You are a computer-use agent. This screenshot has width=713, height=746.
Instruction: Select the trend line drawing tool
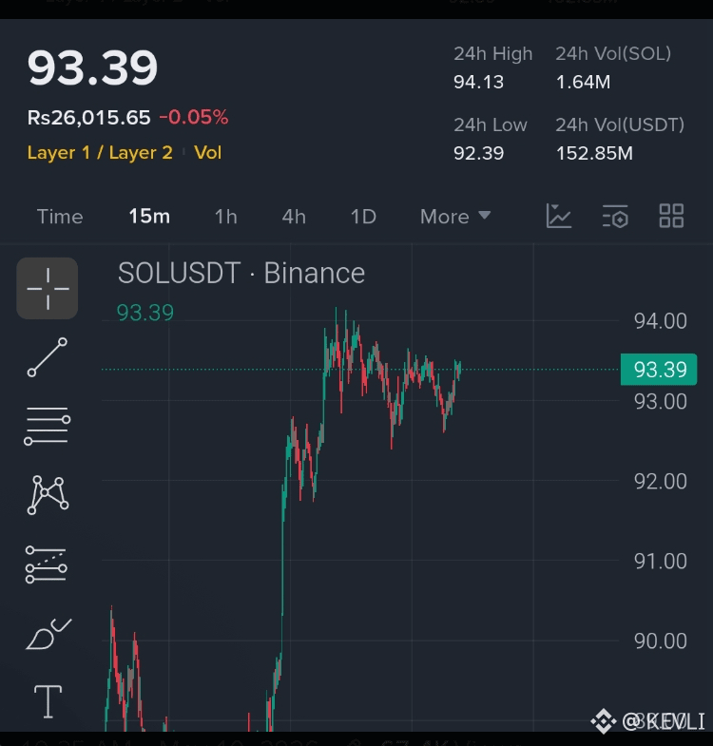[48, 357]
